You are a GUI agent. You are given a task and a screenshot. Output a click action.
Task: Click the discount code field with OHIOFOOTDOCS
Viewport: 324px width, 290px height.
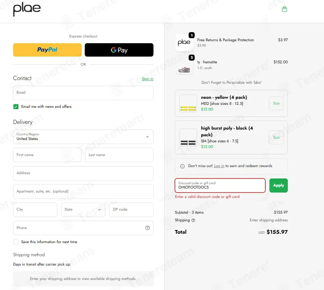coord(220,186)
